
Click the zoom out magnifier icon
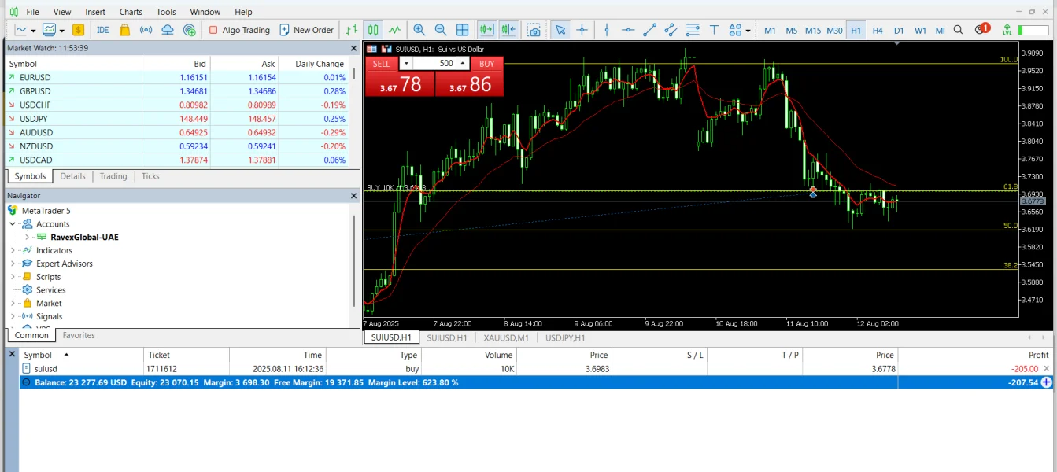tap(441, 30)
